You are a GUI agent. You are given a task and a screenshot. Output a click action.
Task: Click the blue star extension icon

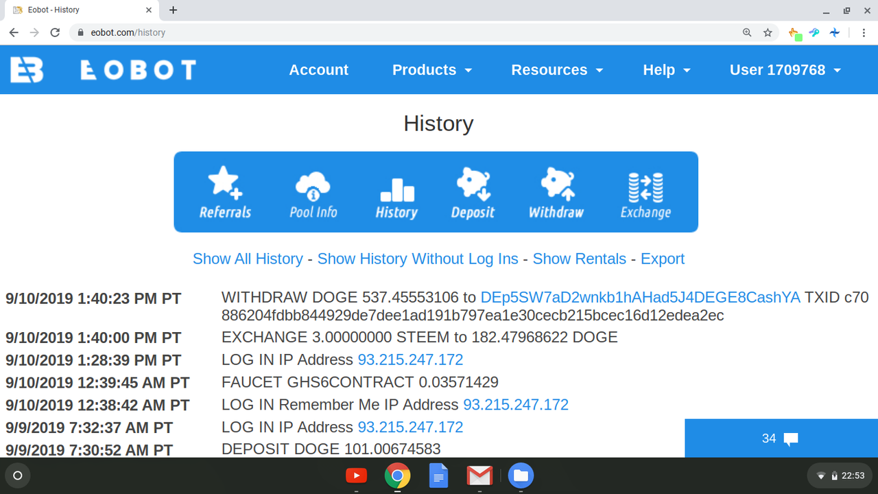coord(835,32)
